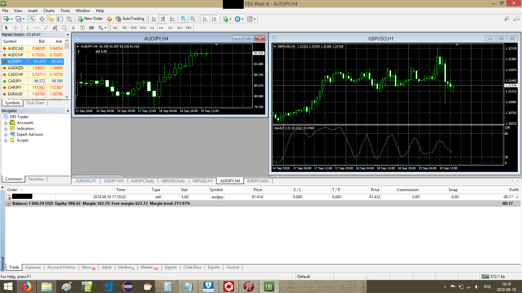Select the D1 timeframe button

pyautogui.click(x=170, y=28)
